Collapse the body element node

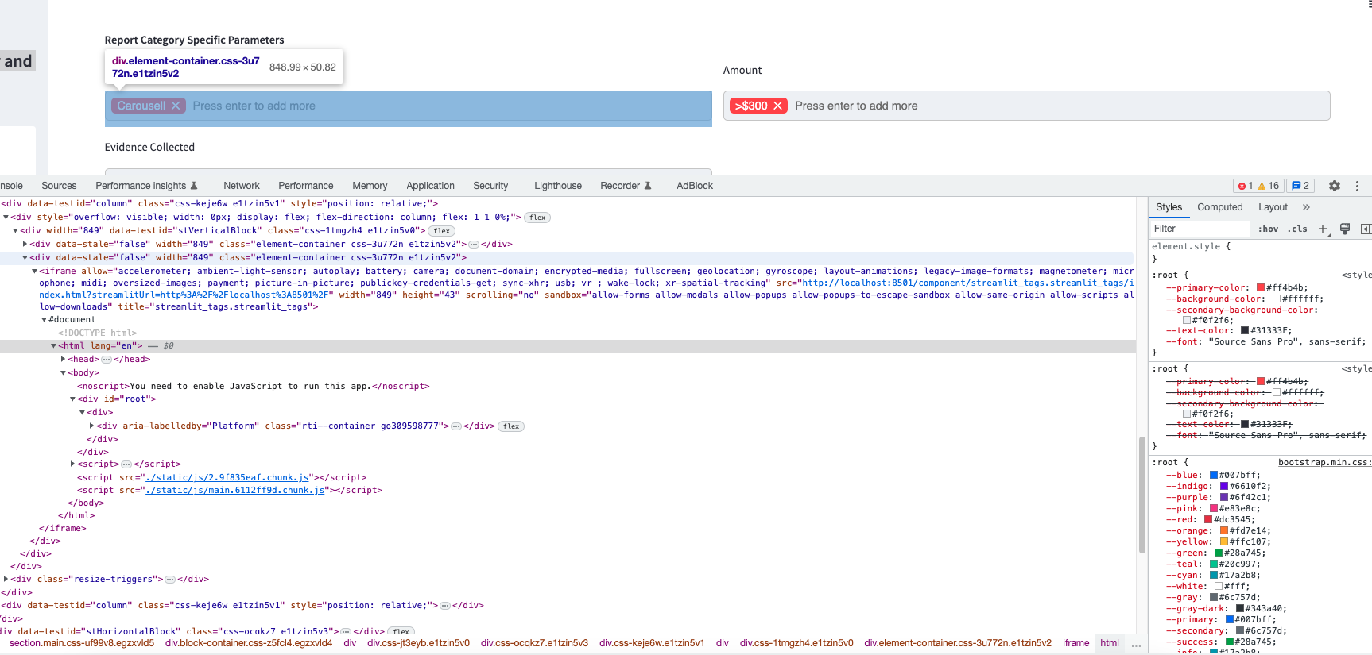point(64,373)
